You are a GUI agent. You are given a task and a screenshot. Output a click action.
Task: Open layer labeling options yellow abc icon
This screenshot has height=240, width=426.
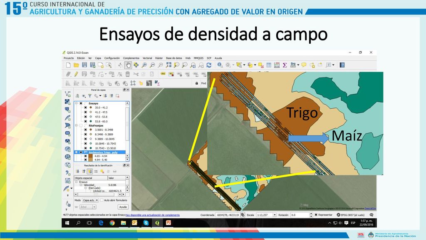point(163,74)
